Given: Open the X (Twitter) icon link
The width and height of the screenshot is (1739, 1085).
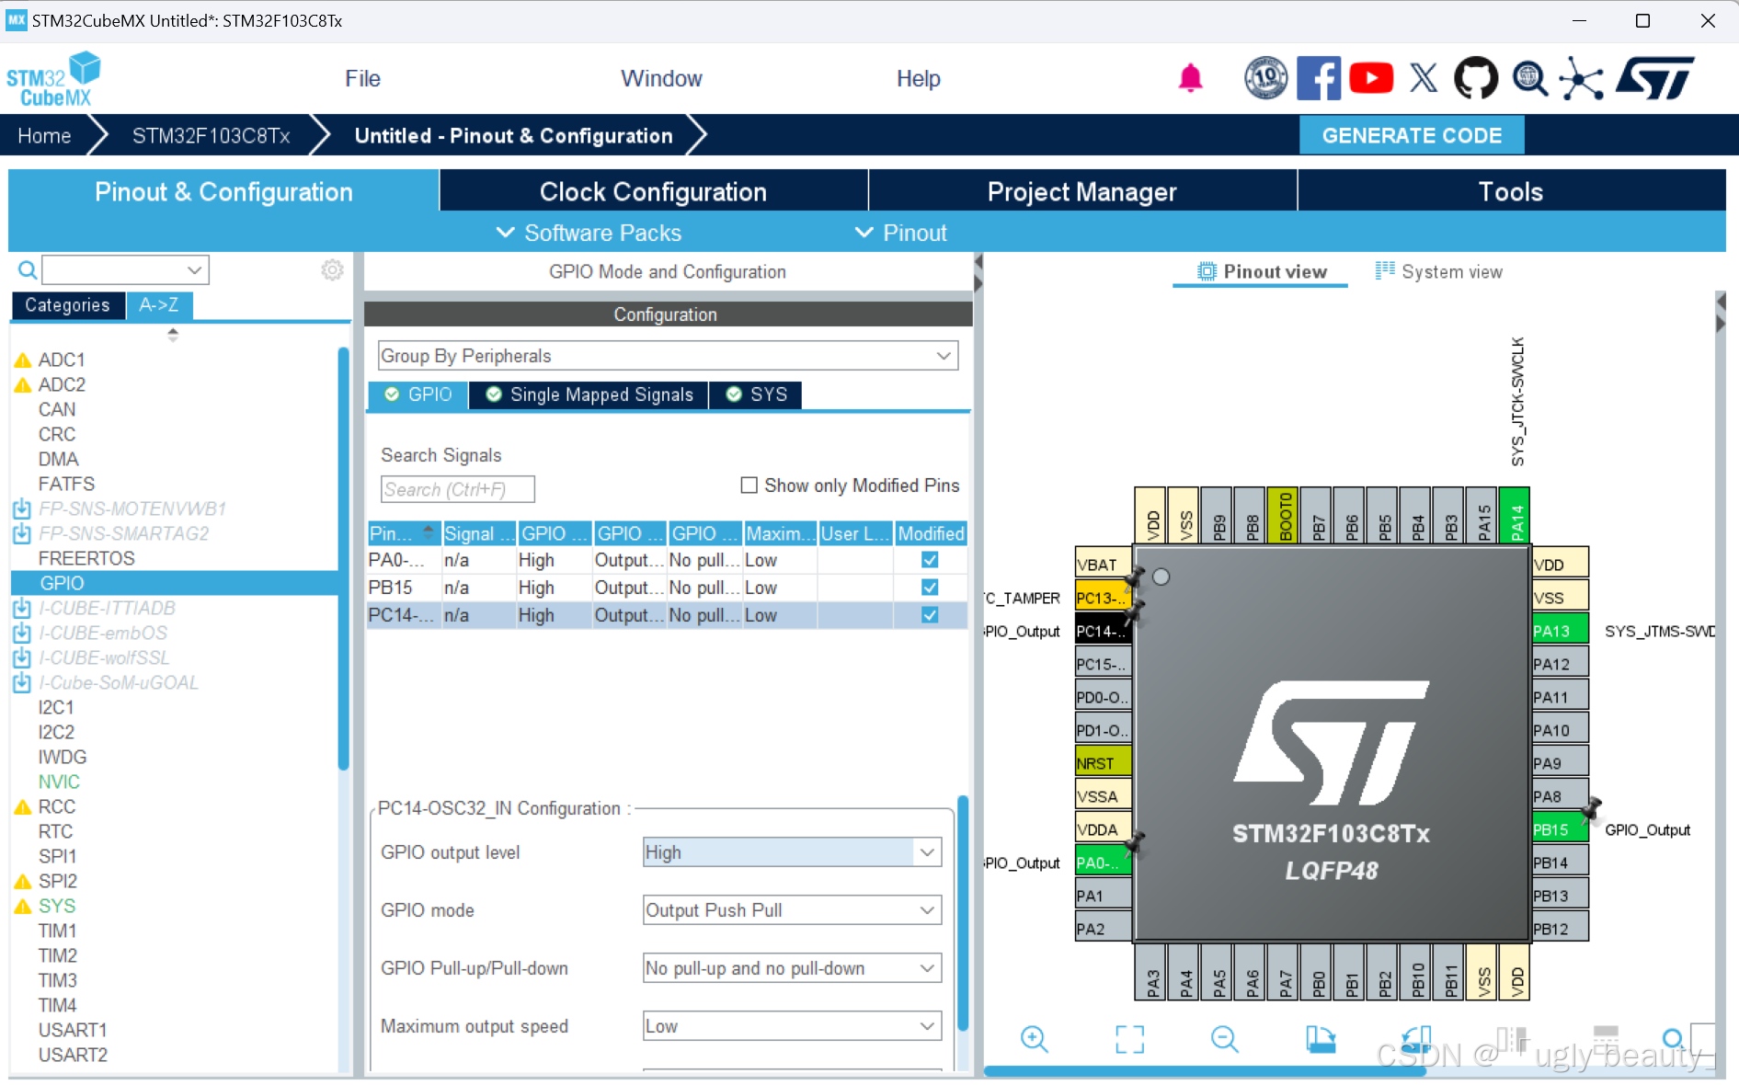Looking at the screenshot, I should click(x=1424, y=78).
